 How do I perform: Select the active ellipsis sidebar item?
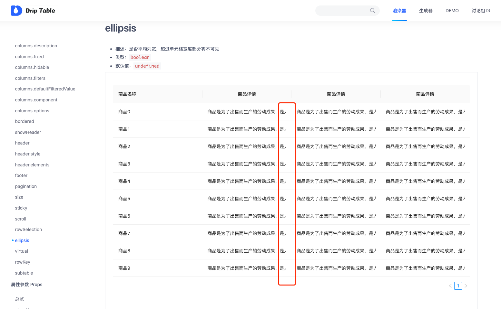click(22, 240)
